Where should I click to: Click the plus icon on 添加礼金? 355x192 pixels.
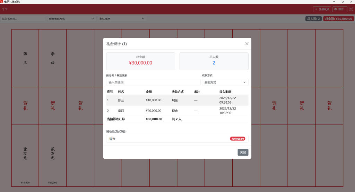316,9
